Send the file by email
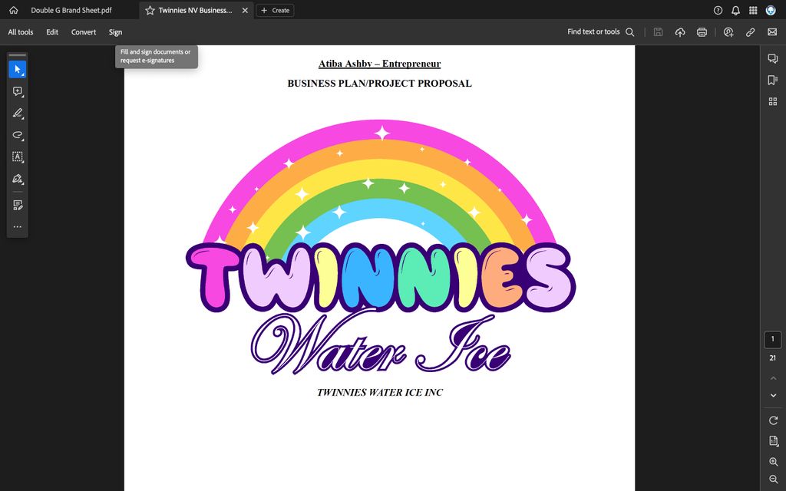This screenshot has width=786, height=491. pos(772,32)
